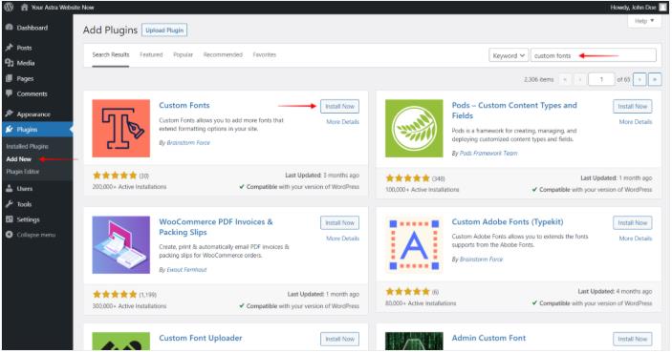Switch to the Featured tab
Screen dimensions: 672x353
tap(151, 54)
